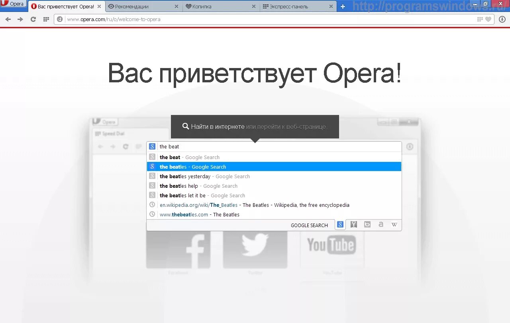Reload the page from the browser toolbar

click(x=33, y=19)
